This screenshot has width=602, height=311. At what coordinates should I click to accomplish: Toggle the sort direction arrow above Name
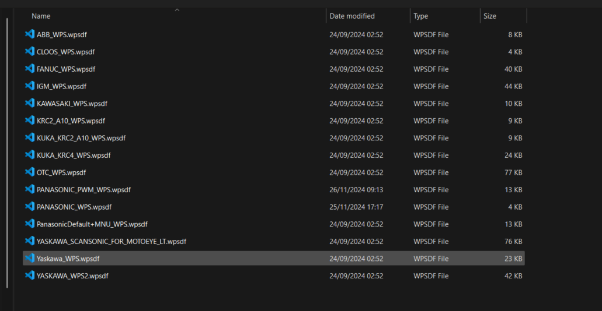point(177,10)
